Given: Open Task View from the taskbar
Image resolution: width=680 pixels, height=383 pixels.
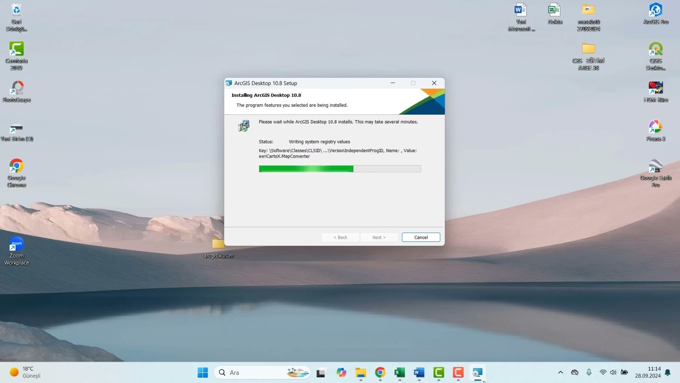Looking at the screenshot, I should tap(321, 373).
